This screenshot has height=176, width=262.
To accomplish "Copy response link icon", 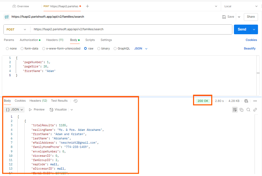I will [x=255, y=110].
